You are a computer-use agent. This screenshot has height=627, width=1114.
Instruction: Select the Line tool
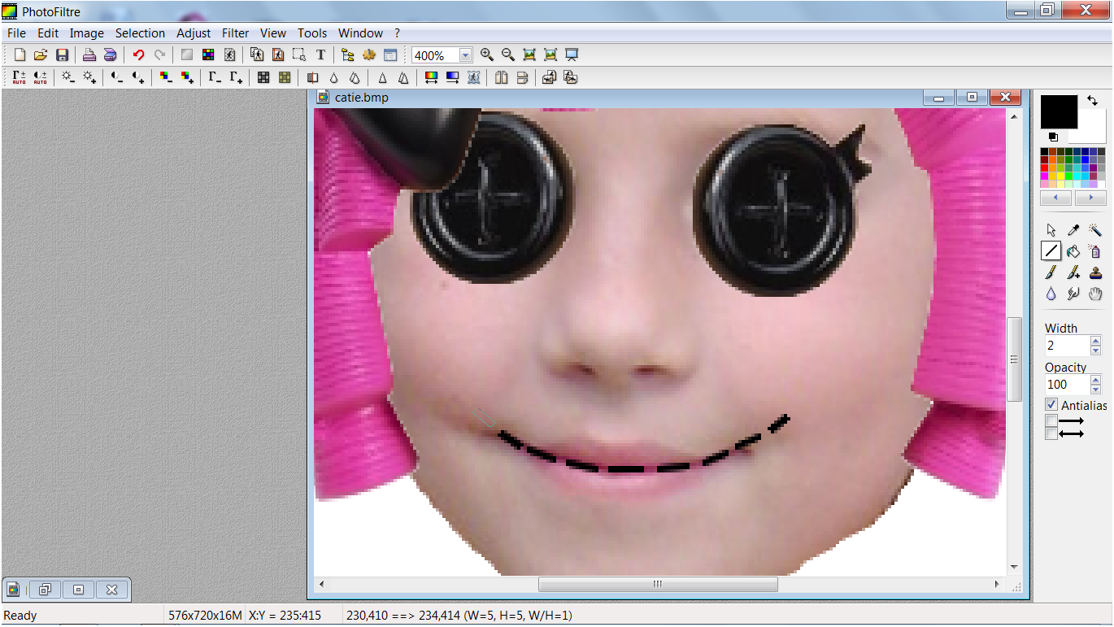tap(1051, 251)
